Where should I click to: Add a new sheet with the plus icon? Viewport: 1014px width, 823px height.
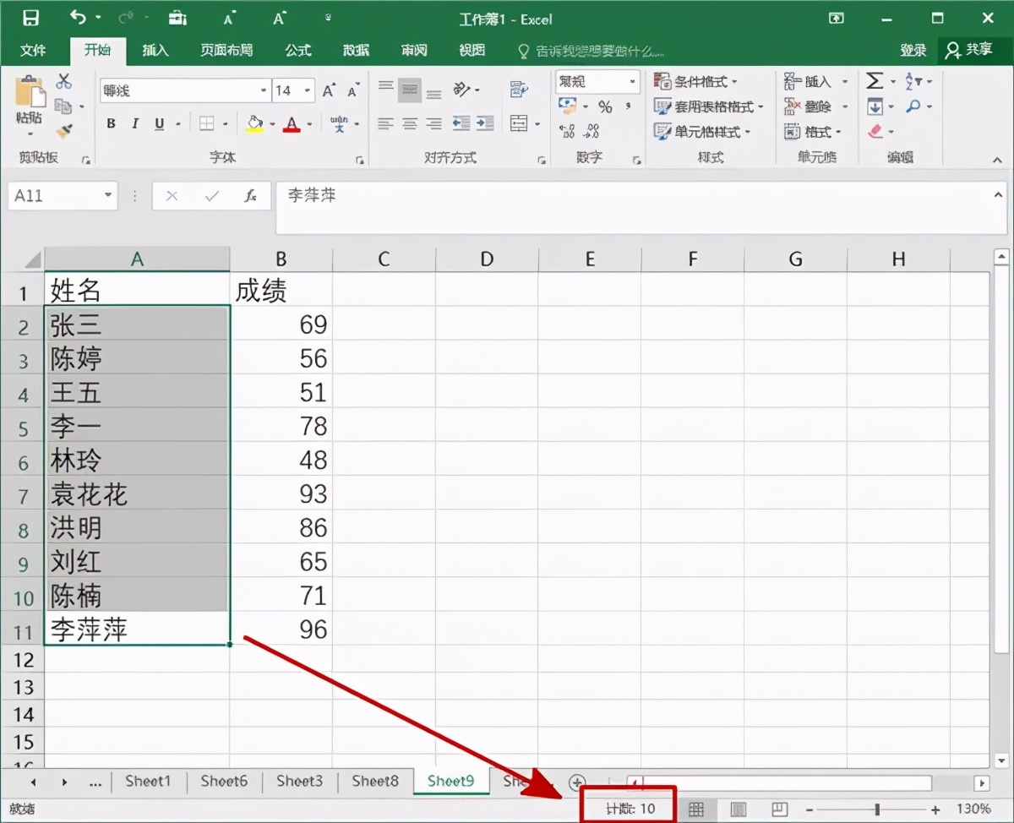[576, 782]
